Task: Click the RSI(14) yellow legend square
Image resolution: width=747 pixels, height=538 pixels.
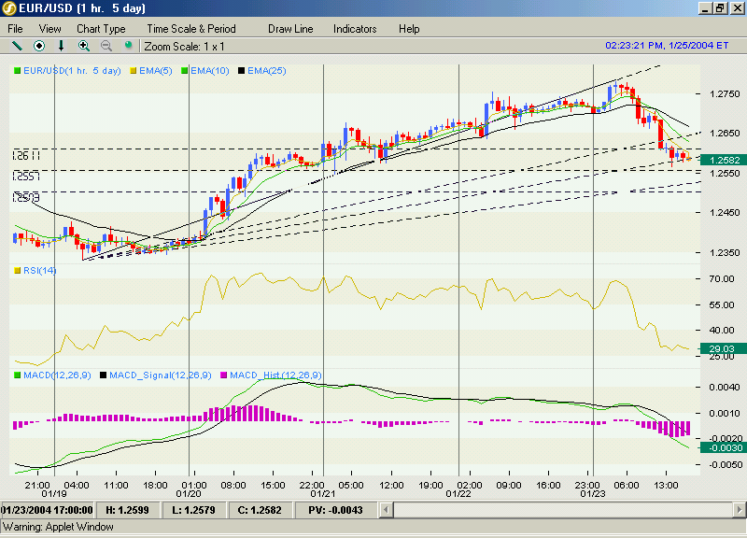Action: coord(18,271)
